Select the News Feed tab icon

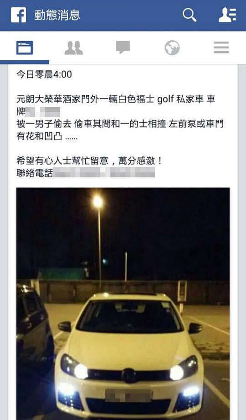pyautogui.click(x=25, y=48)
